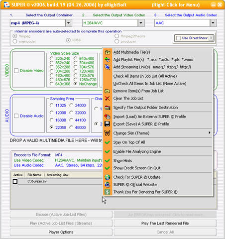225x239 pixels.
Task: Click the Active column header in job list
Action: [18, 175]
